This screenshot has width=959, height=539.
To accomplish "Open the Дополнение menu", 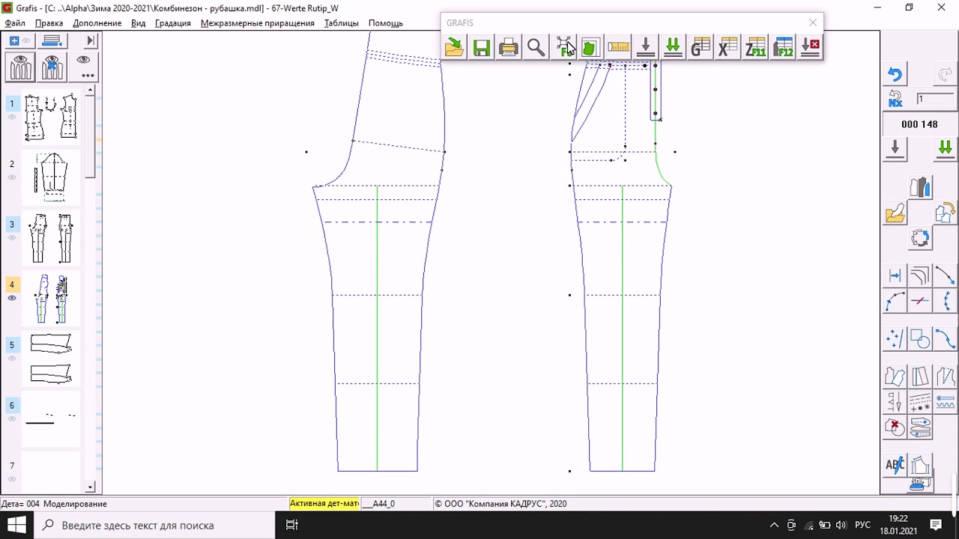I will click(97, 23).
